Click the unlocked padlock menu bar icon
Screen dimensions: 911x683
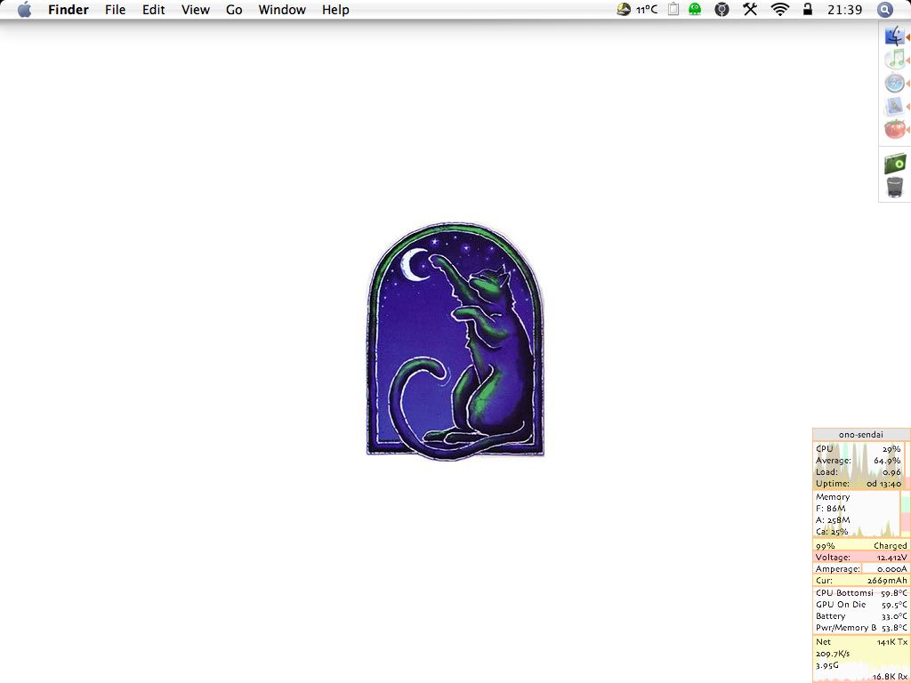(x=808, y=9)
